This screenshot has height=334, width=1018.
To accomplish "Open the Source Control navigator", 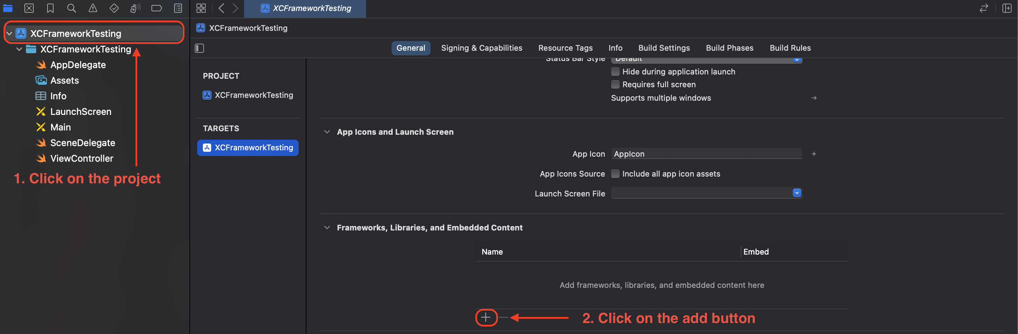I will tap(29, 8).
